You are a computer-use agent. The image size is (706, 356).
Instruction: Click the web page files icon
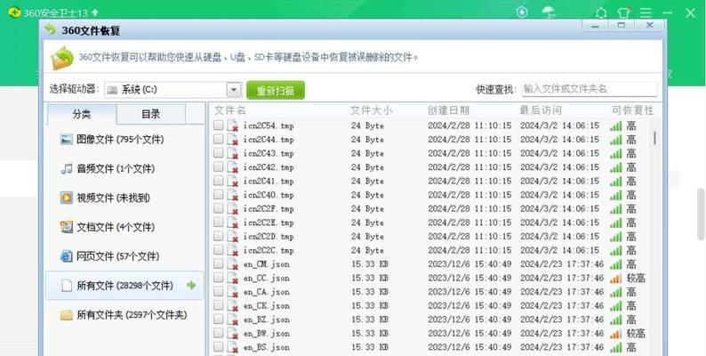66,256
